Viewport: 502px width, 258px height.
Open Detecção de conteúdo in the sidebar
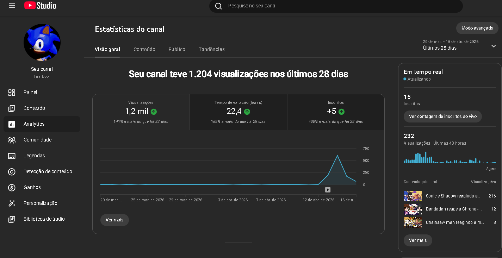click(42, 171)
